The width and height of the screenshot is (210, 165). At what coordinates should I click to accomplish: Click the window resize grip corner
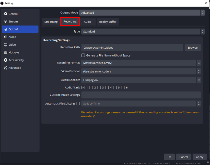click(x=208, y=162)
